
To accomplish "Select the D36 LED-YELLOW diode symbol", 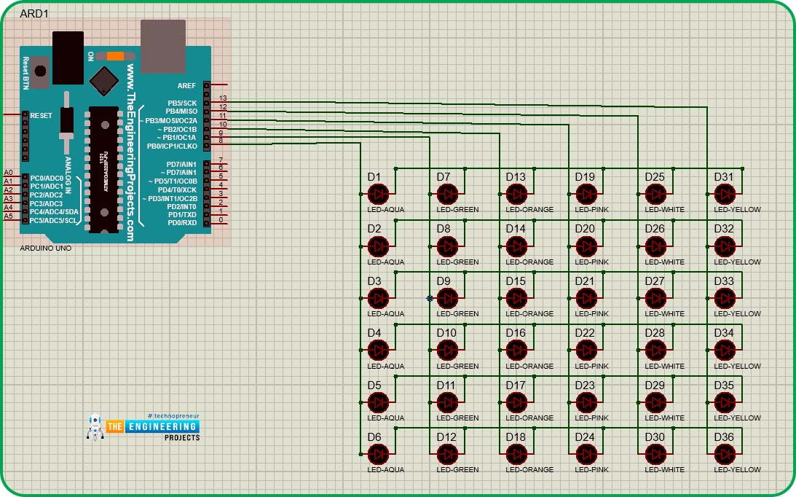I will click(x=725, y=454).
